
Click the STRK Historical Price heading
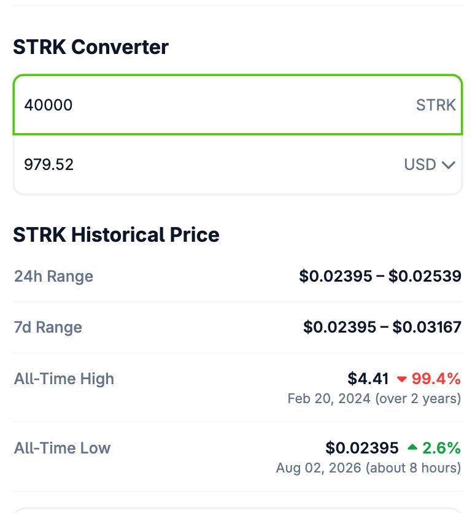(x=116, y=234)
